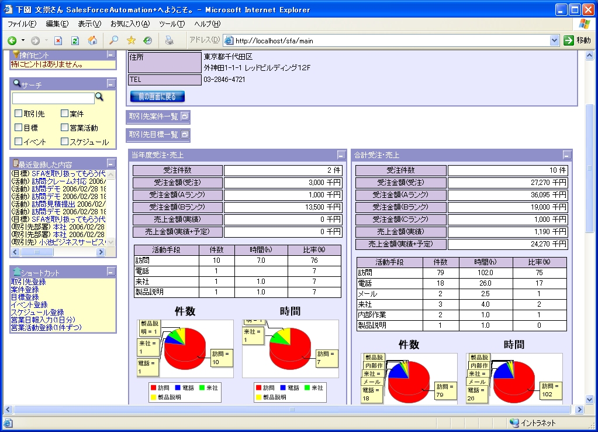This screenshot has height=432, width=598.
Task: Collapse the 最近登録した内容 panel
Action: coord(111,163)
